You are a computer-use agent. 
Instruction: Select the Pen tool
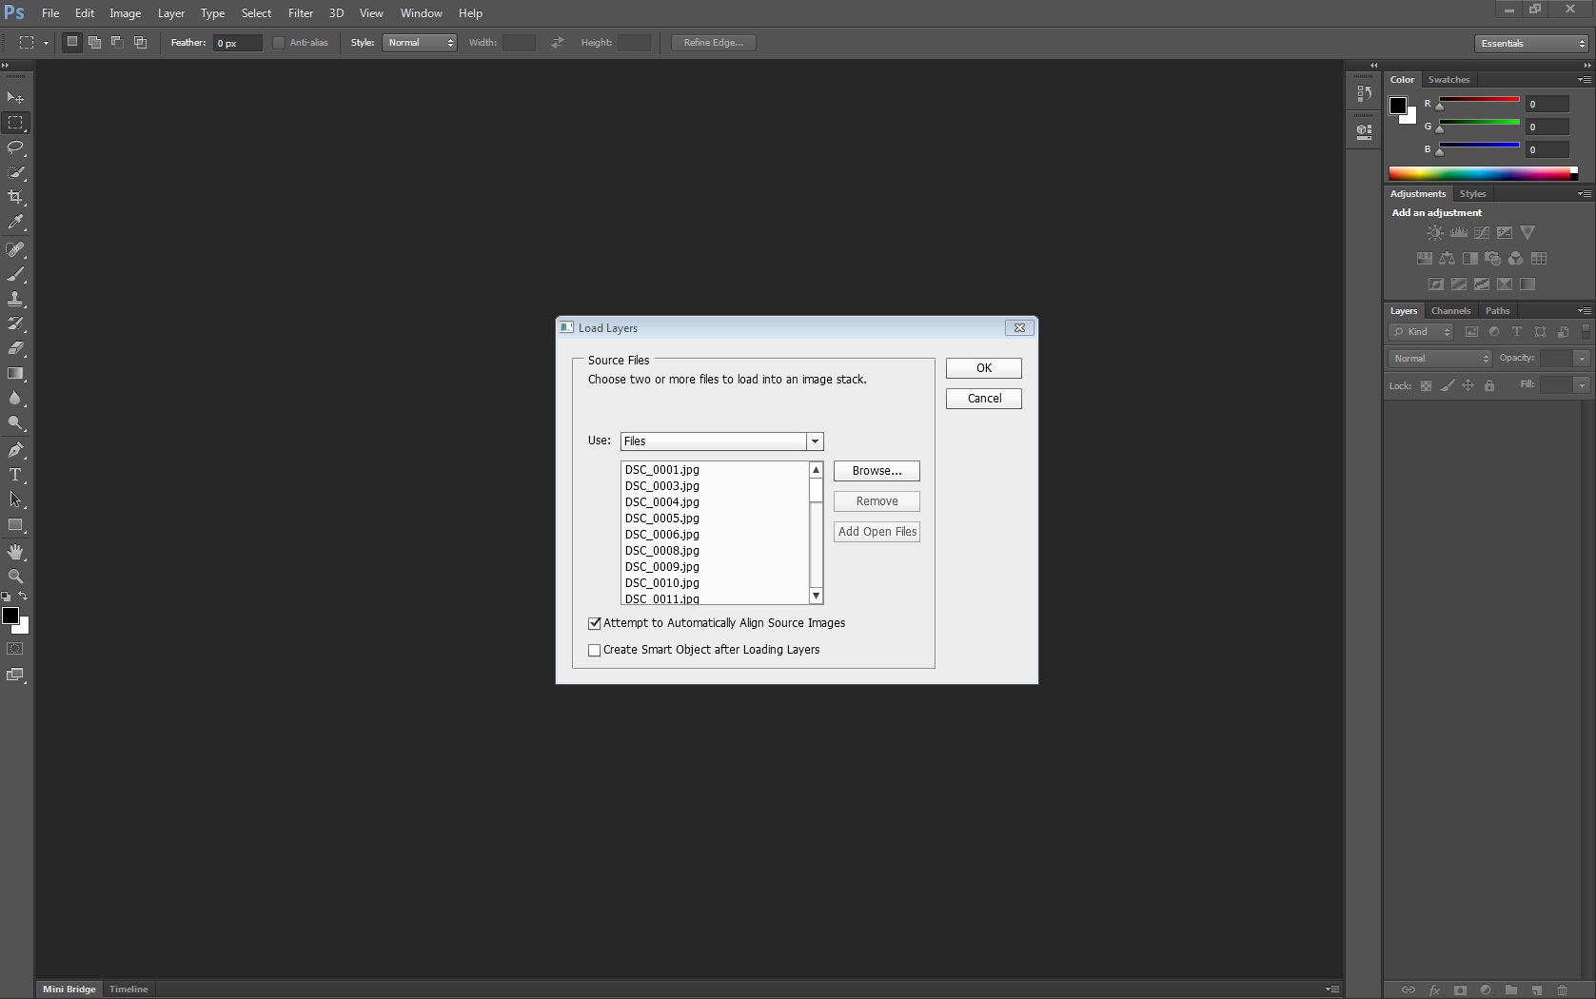coord(15,450)
